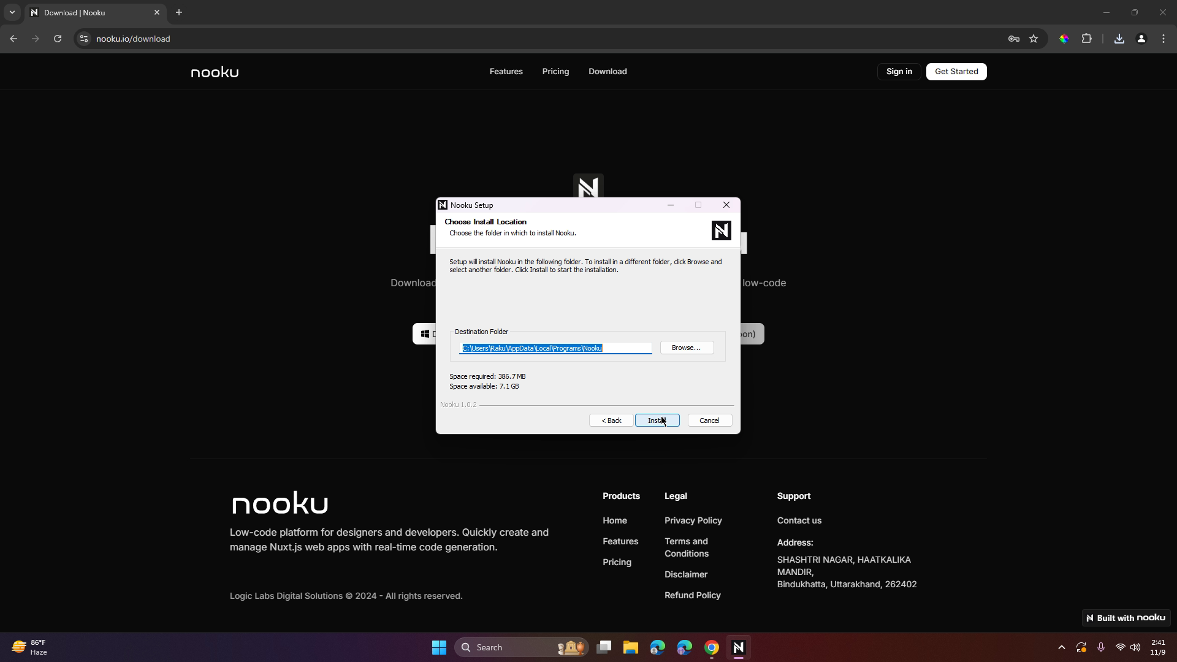
Task: Open the tab search chevron
Action: pos(12,12)
